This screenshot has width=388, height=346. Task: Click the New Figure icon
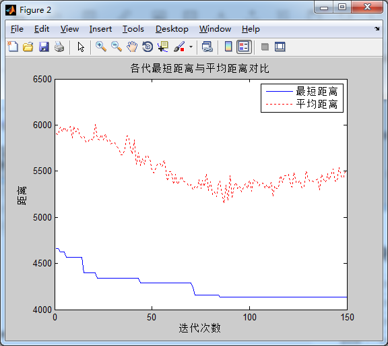pos(13,47)
